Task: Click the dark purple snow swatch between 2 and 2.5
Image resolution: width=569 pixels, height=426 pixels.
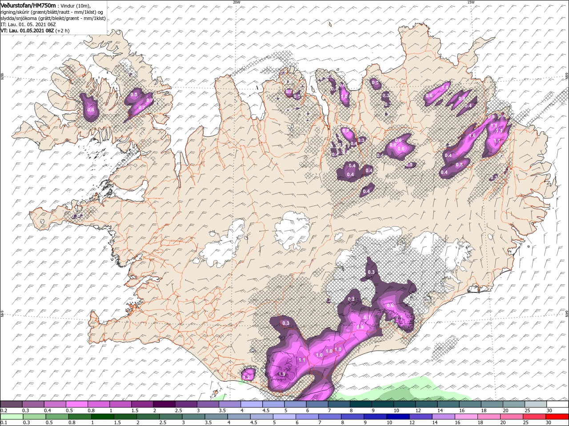Action: [x=164, y=404]
